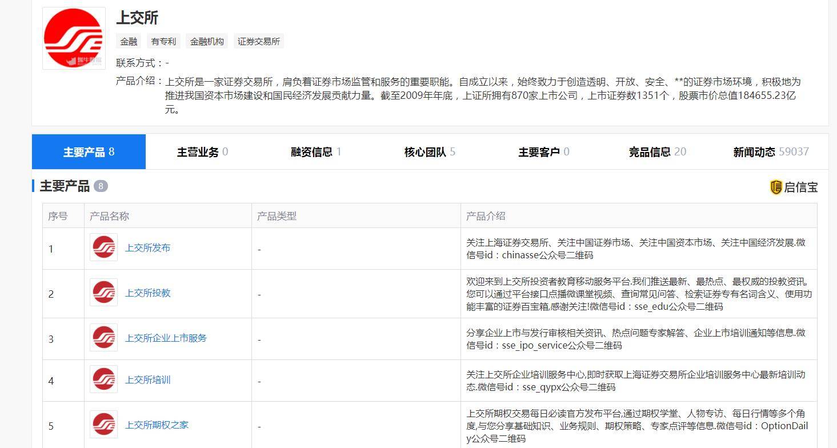Click the logo icon beside 上交所期权之家
Viewport: 837px width, 448px height.
coord(104,425)
